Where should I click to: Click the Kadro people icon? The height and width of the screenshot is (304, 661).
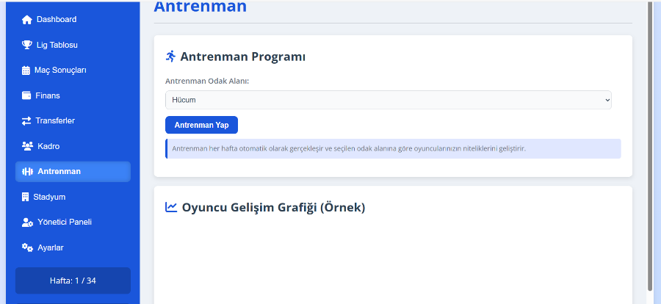(27, 146)
